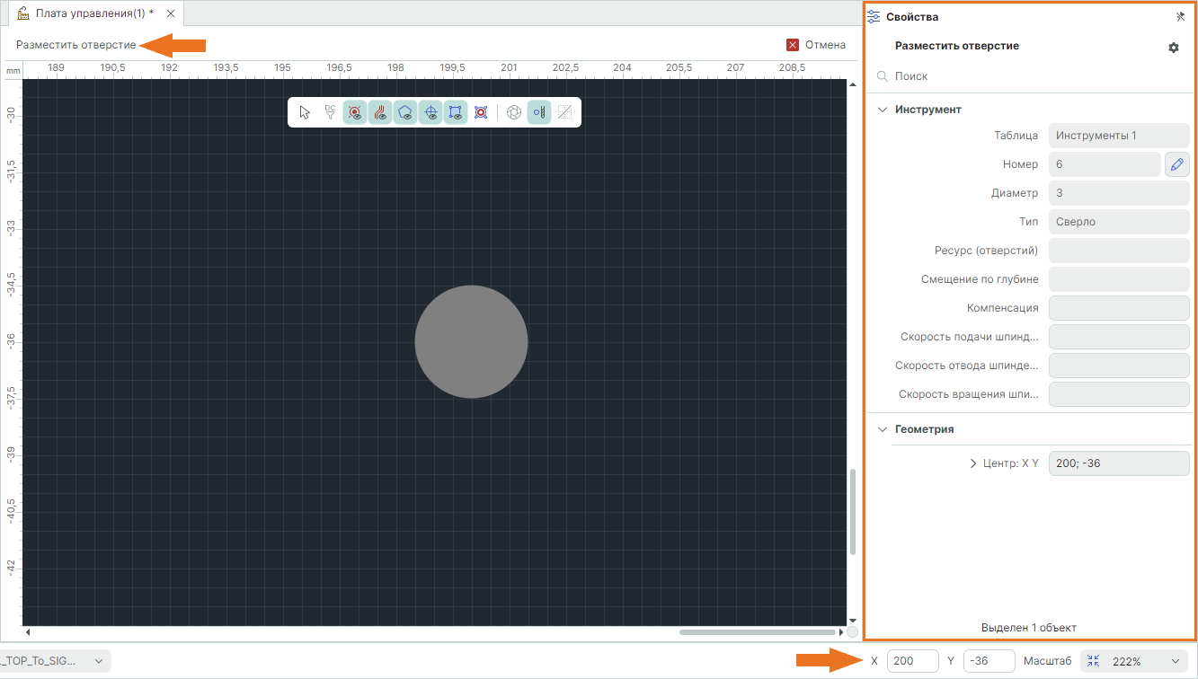Image resolution: width=1198 pixels, height=679 pixels.
Task: Toggle the drill bit holes display button
Action: [x=539, y=112]
